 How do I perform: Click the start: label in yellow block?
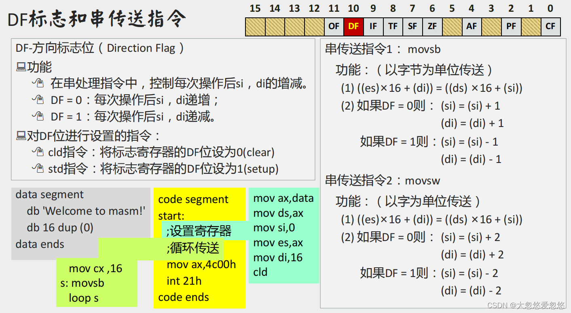(x=171, y=216)
